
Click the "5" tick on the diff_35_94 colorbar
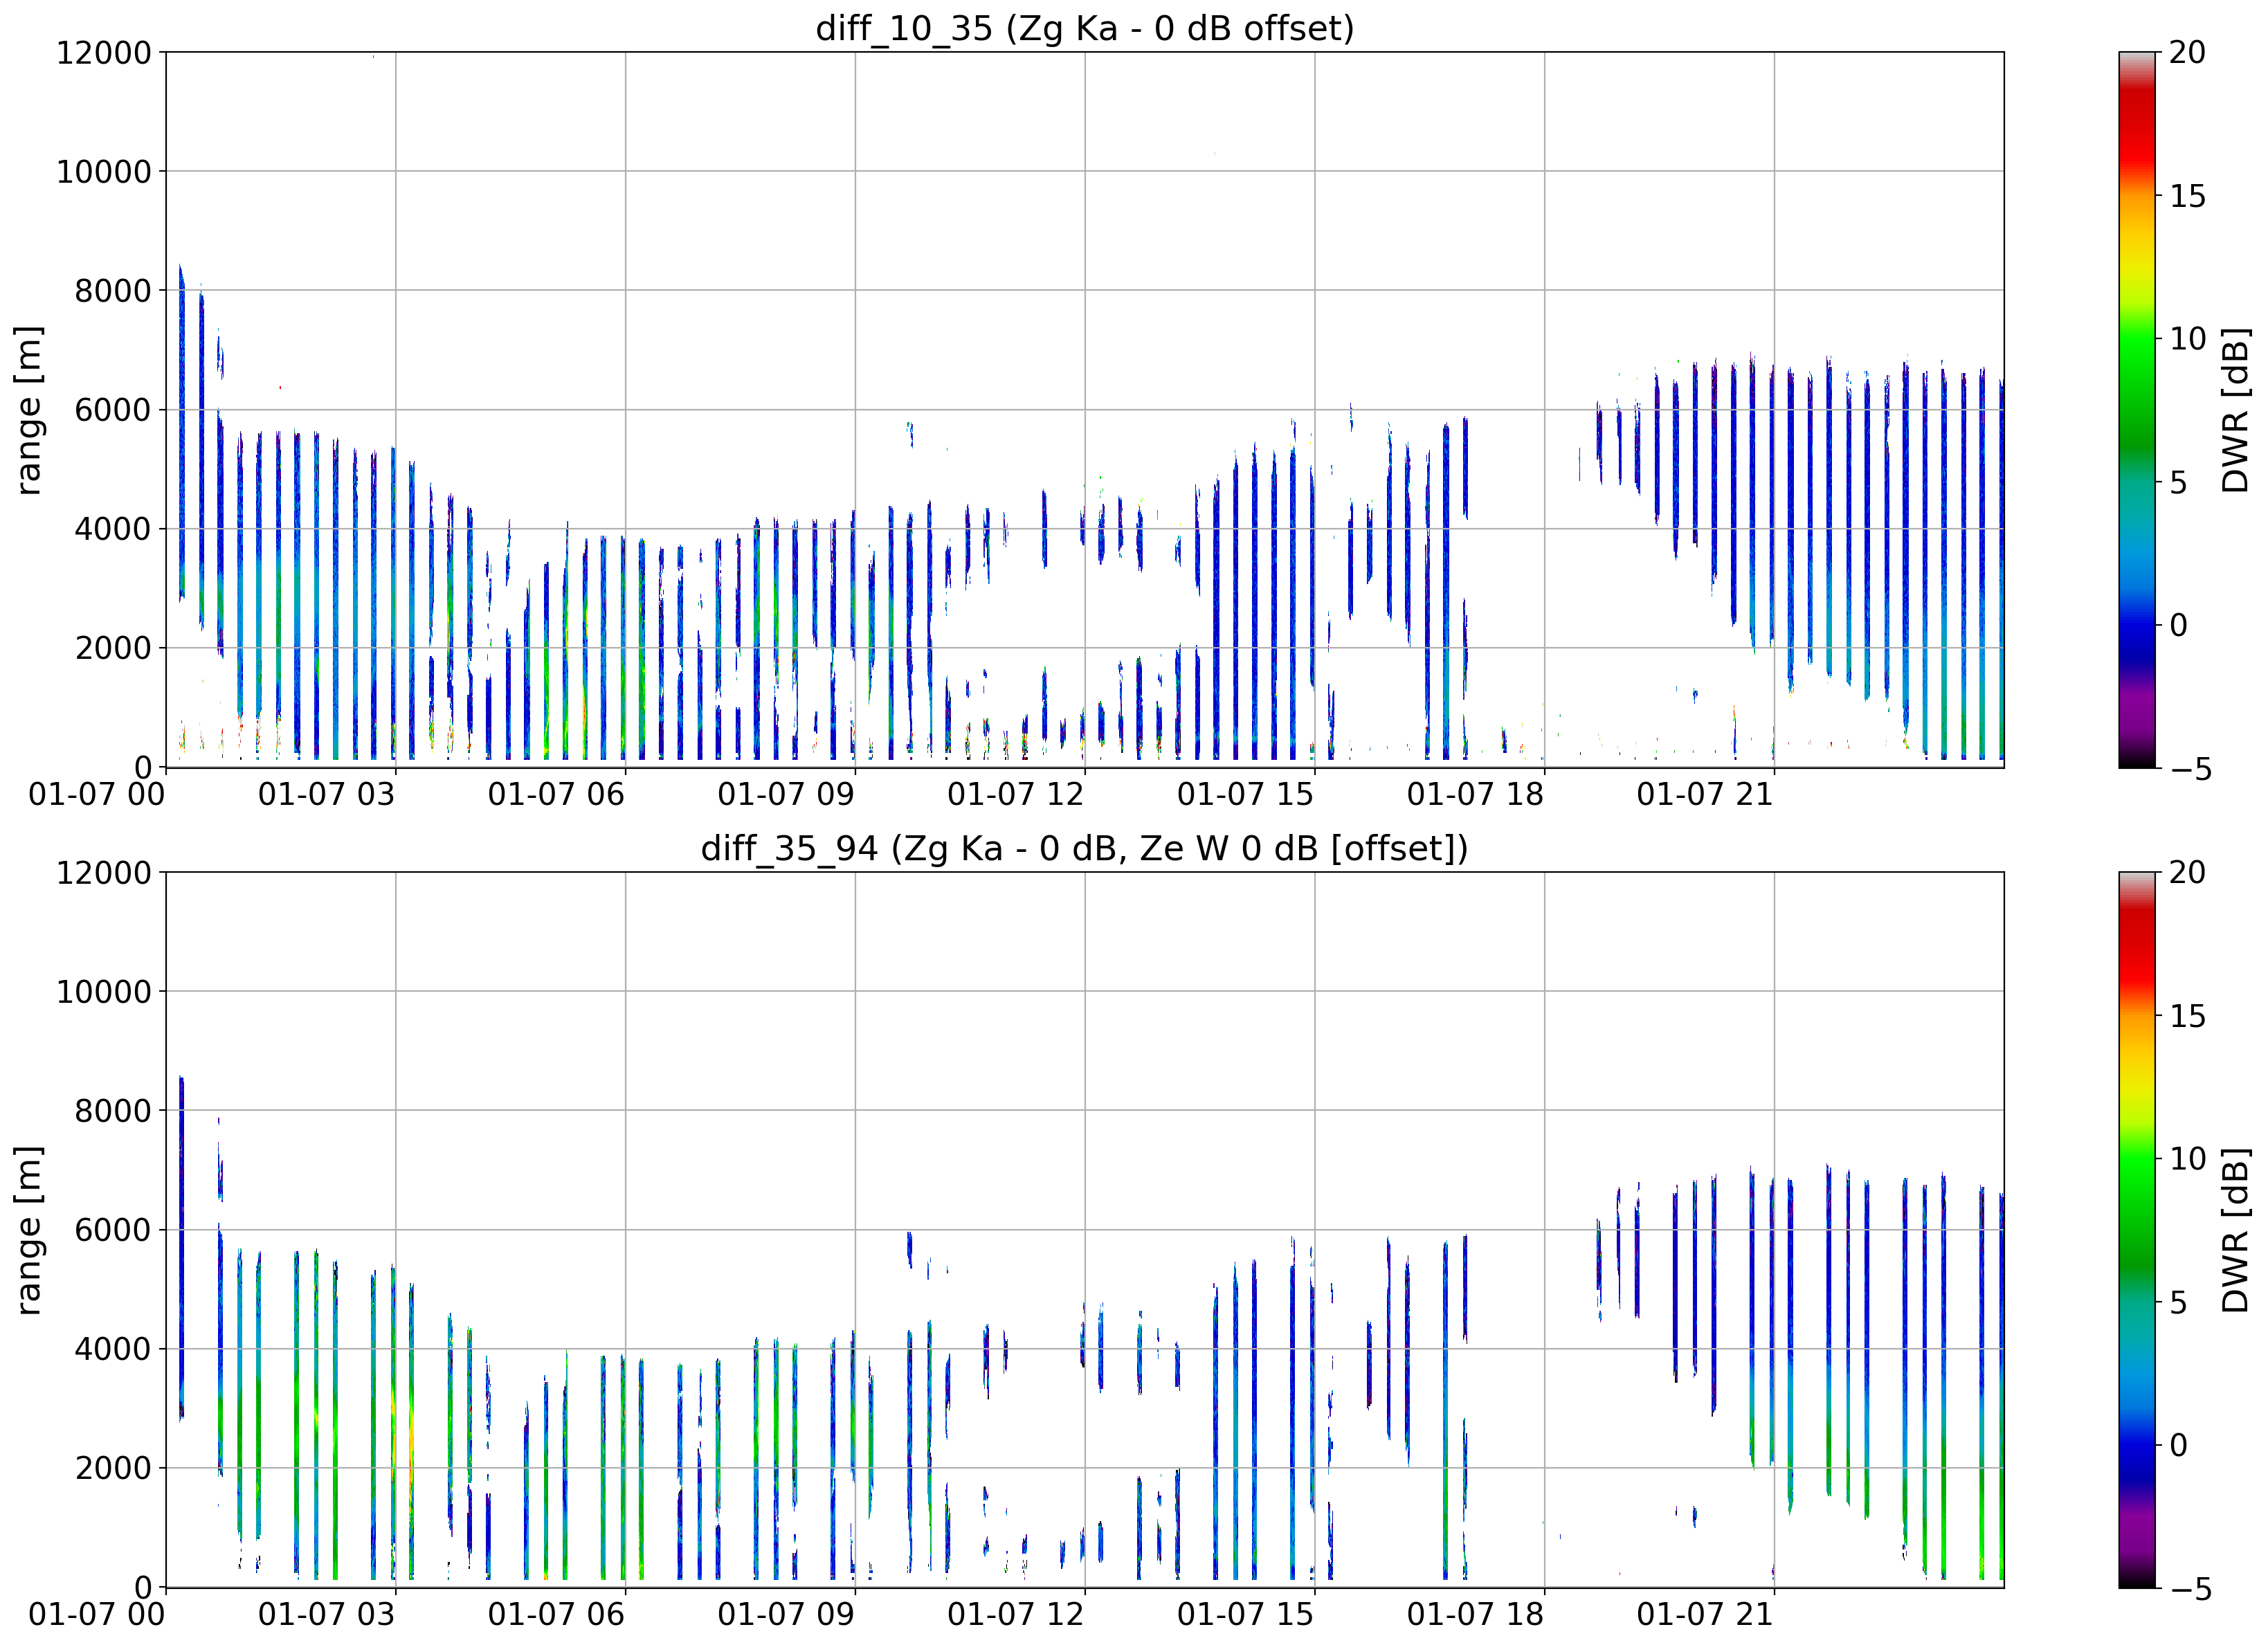[x=2178, y=1303]
